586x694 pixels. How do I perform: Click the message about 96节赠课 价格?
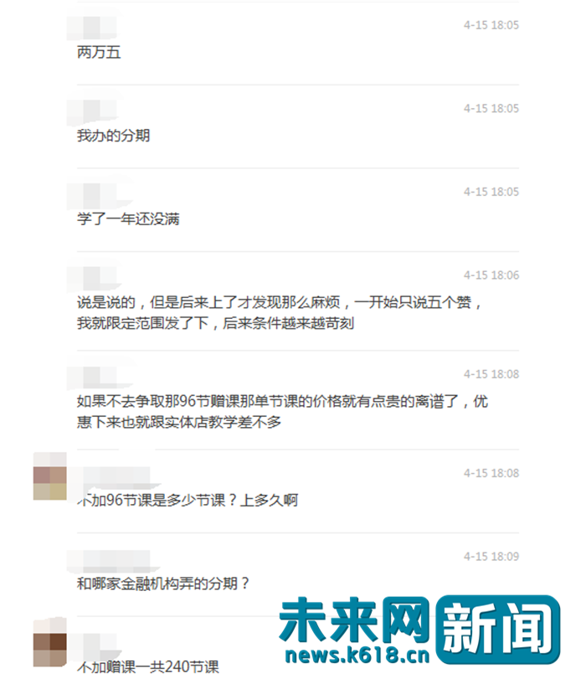282,412
